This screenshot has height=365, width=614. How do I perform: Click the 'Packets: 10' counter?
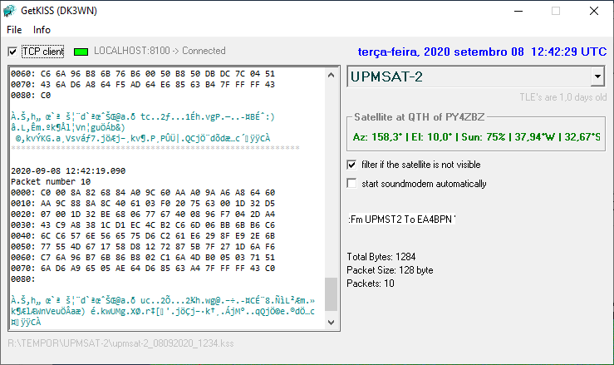pos(371,284)
